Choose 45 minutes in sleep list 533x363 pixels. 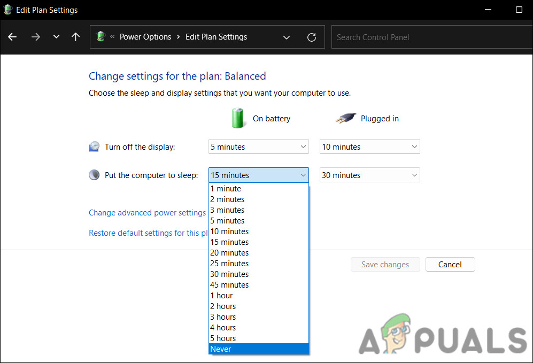pos(258,285)
